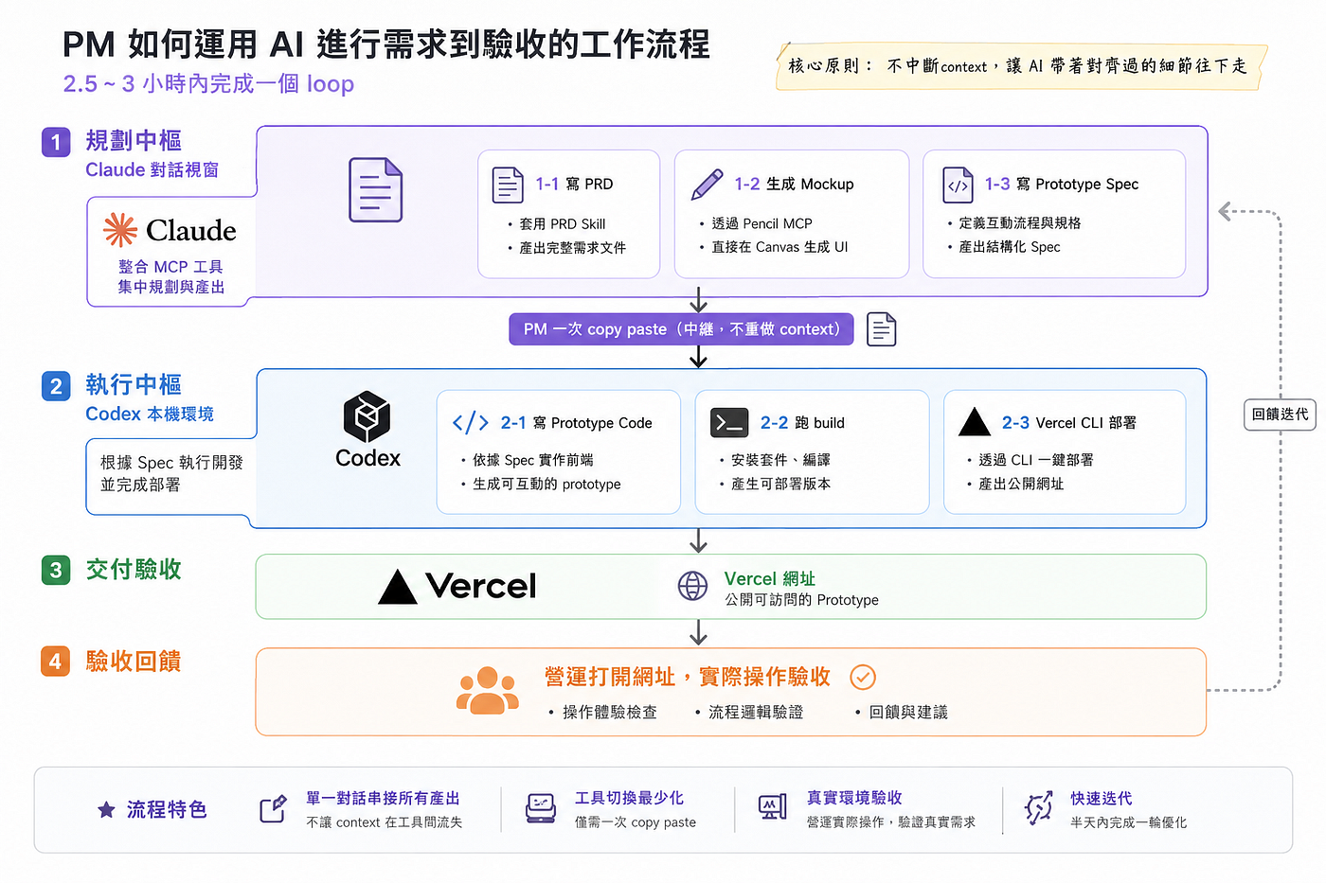Select the 2-3 Vercel CLI 部署 card title
The image size is (1326, 883).
pos(1069,423)
